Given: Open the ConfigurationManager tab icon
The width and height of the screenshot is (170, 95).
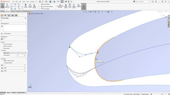Looking at the screenshot, I should [x=9, y=16].
